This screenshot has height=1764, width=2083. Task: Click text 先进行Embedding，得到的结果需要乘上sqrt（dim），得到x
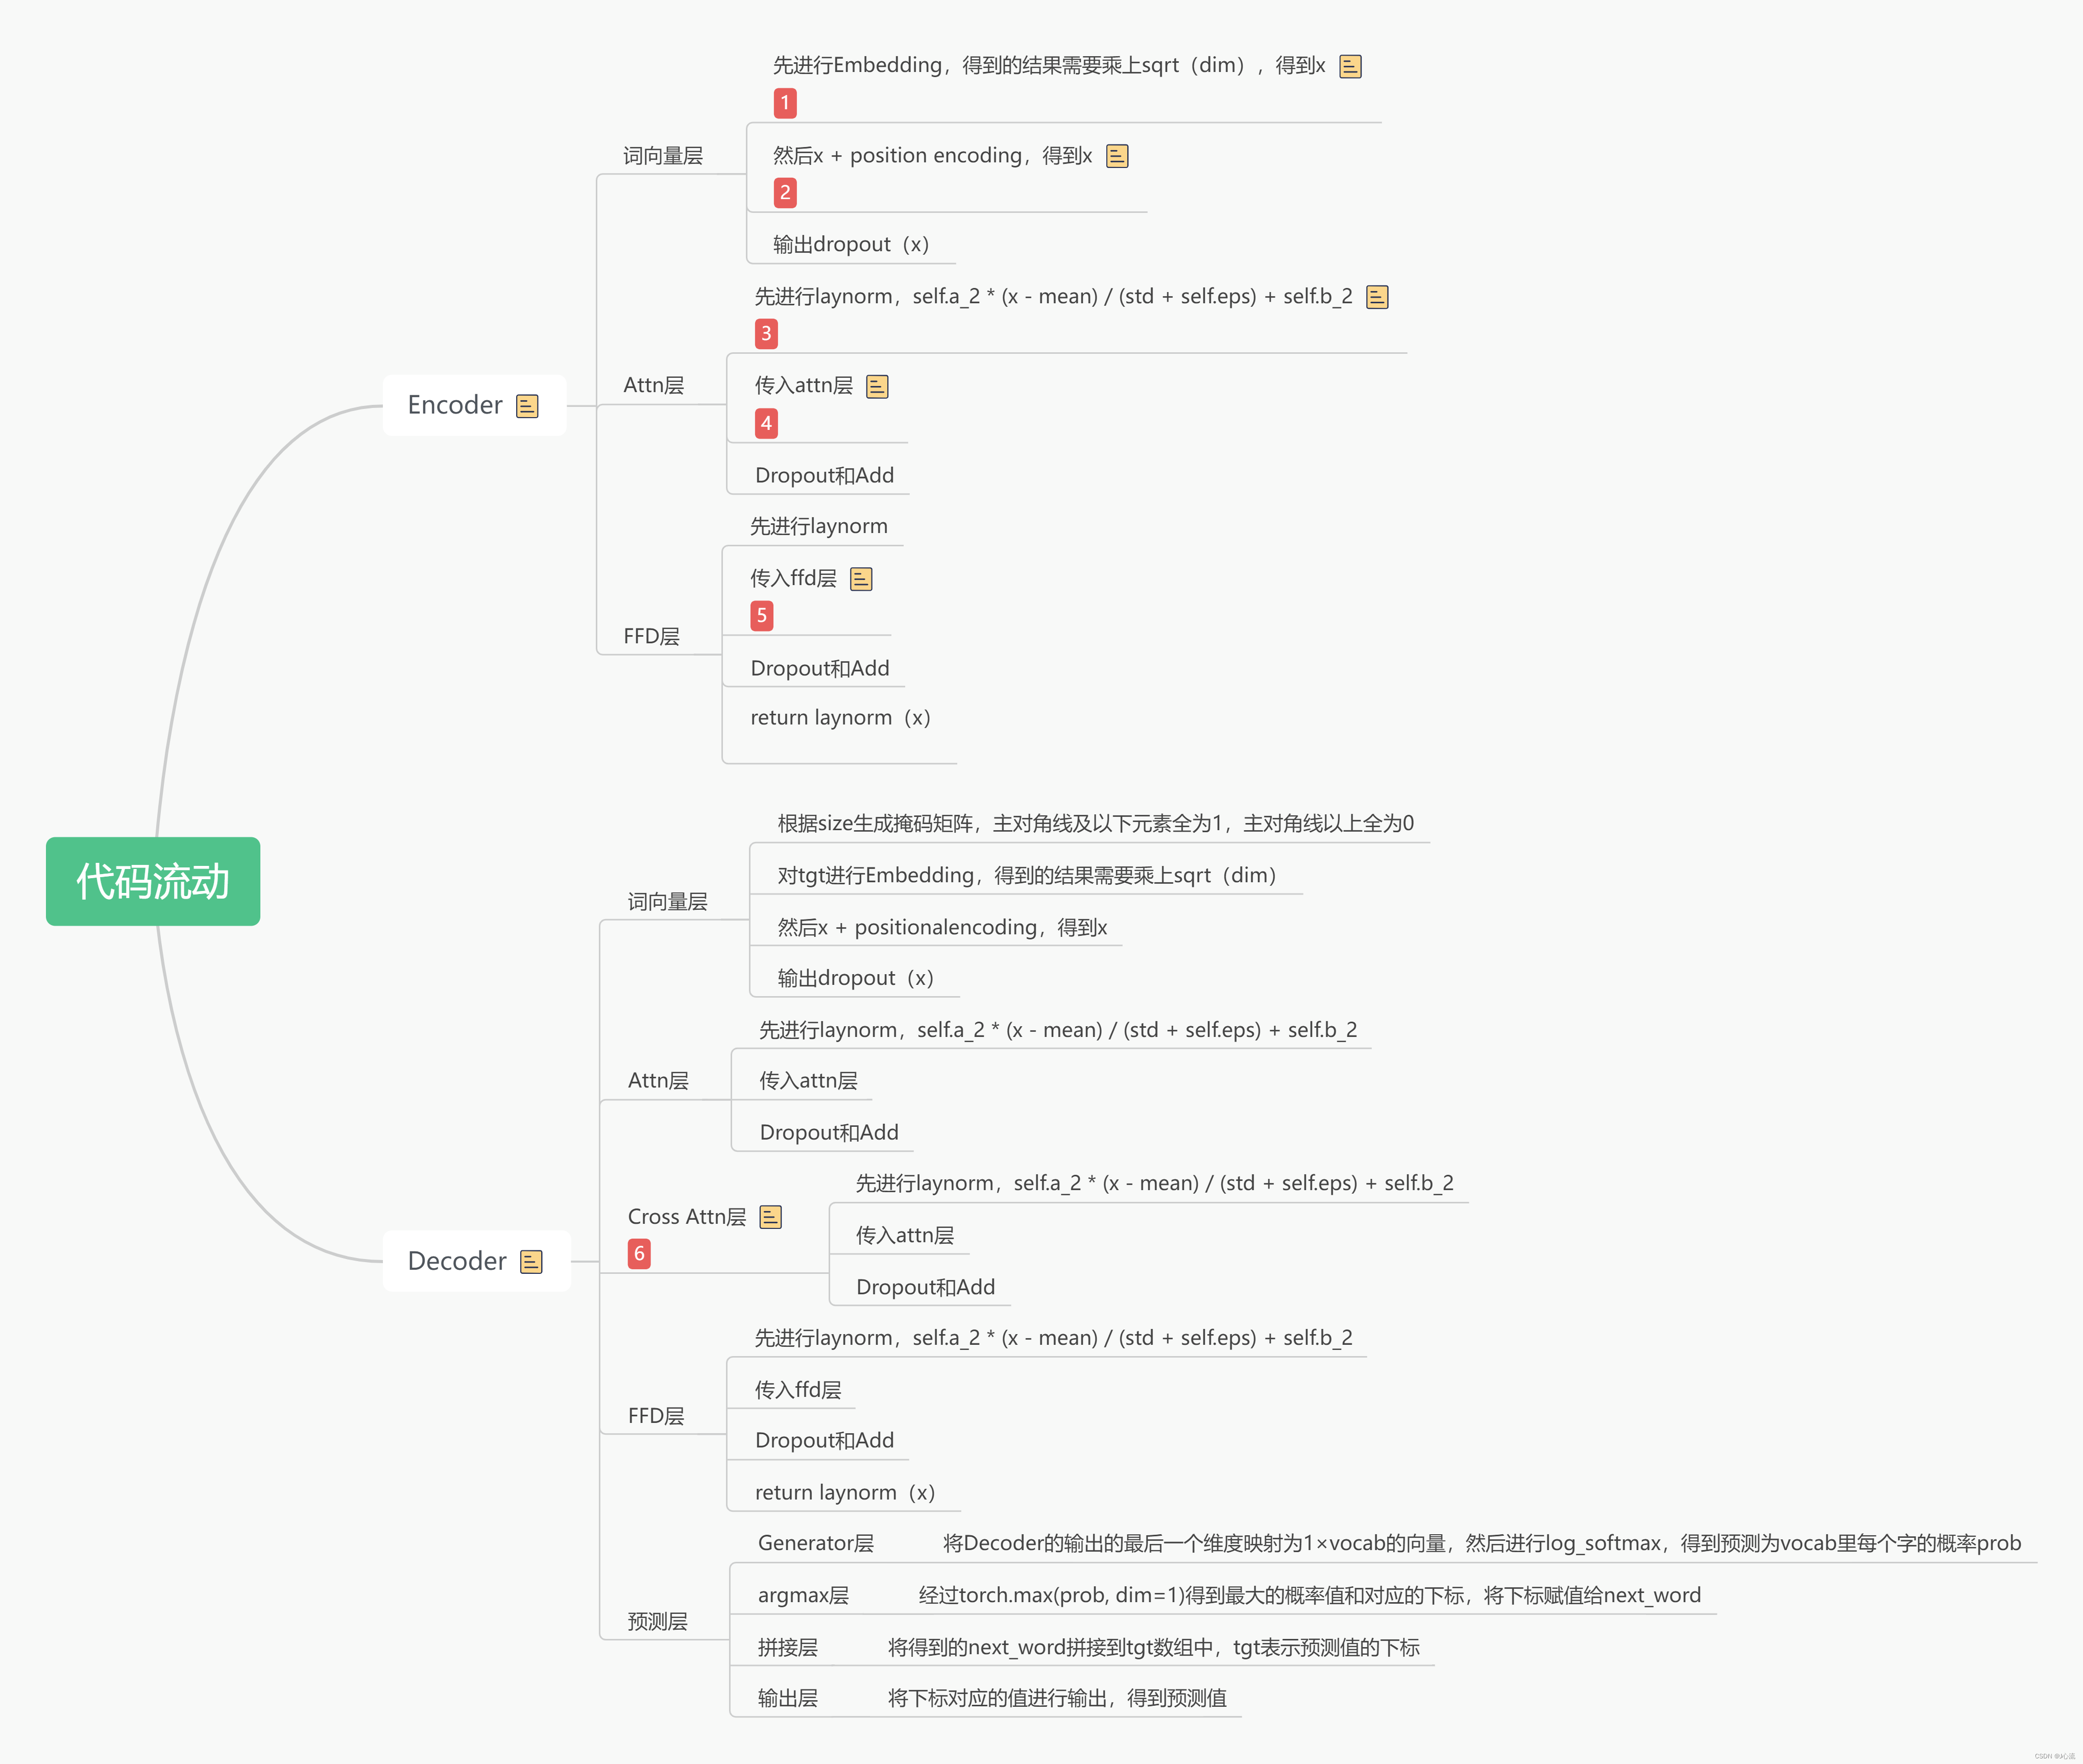click(x=1049, y=65)
